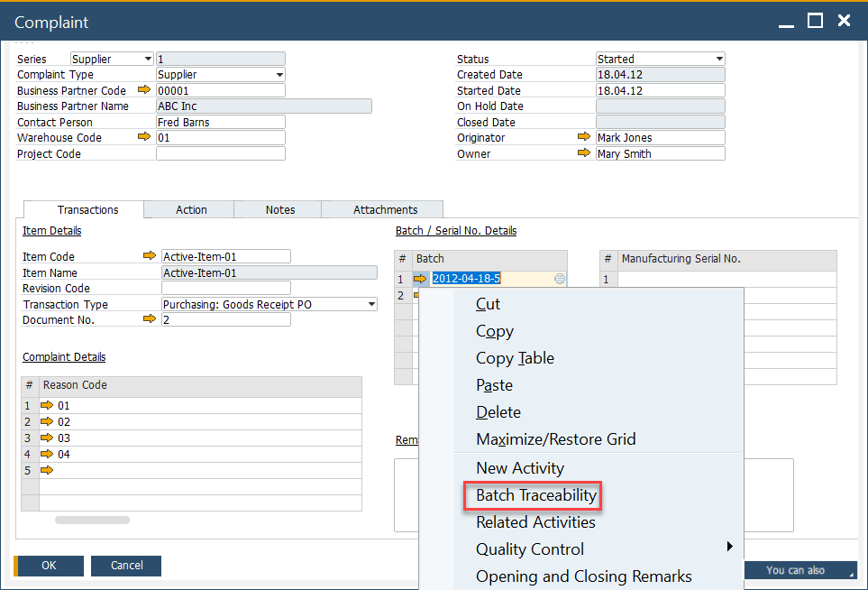Open the Status dropdown showing Started
The width and height of the screenshot is (868, 590).
pos(717,58)
